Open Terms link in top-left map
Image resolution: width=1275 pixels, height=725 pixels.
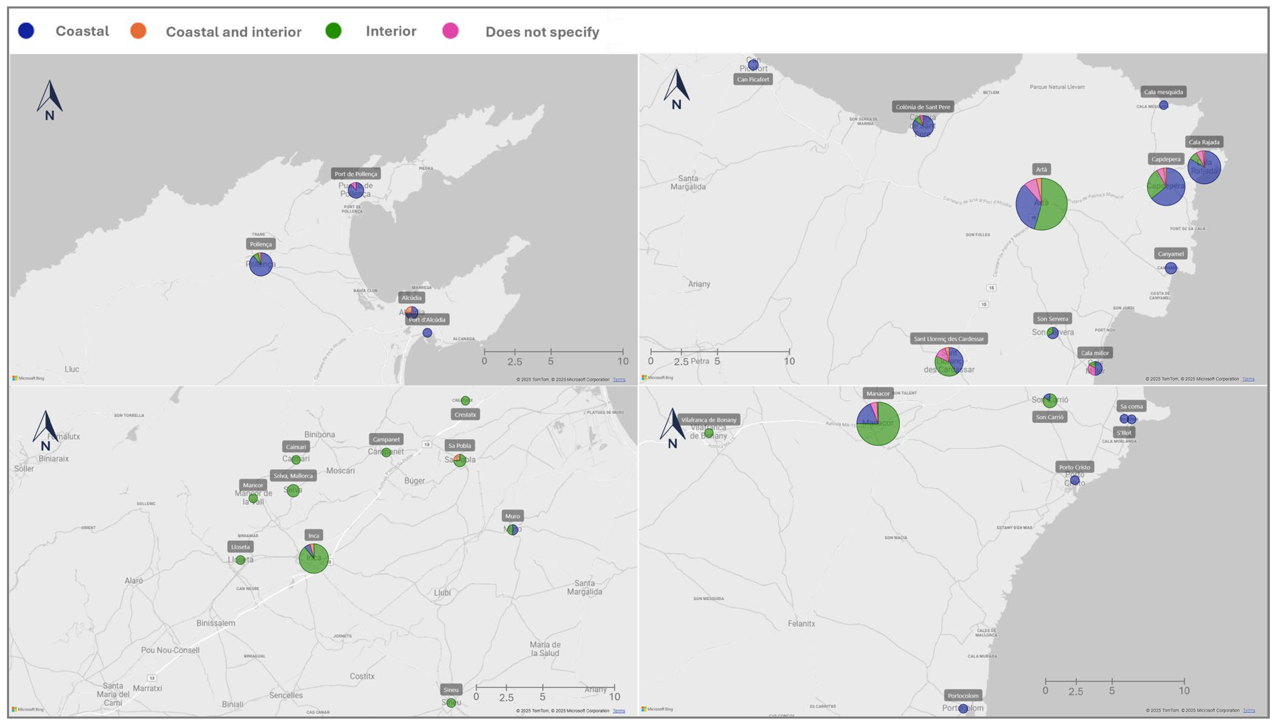[x=619, y=380]
